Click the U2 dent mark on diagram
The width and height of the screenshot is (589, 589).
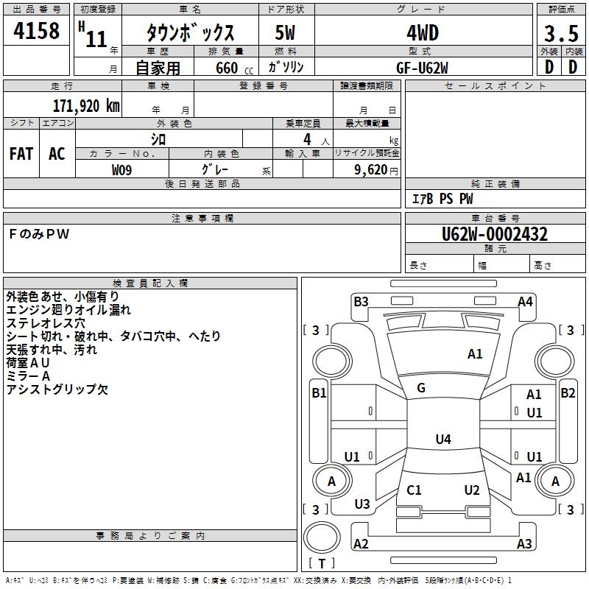(472, 490)
